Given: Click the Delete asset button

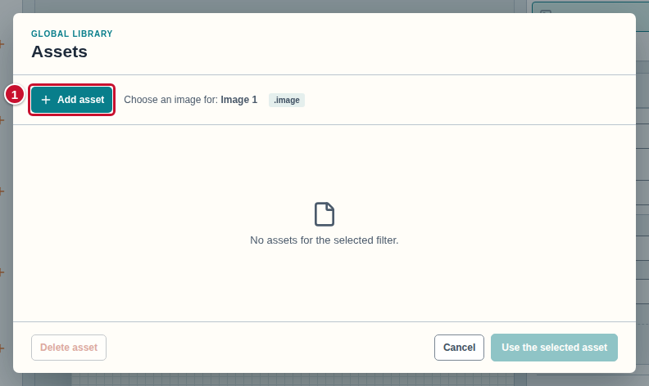Looking at the screenshot, I should pyautogui.click(x=69, y=348).
